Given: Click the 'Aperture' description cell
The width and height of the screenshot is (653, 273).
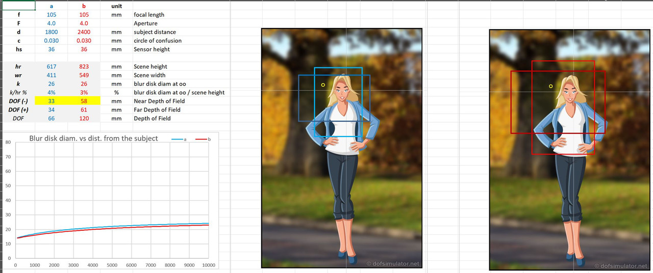Looking at the screenshot, I should tap(145, 23).
